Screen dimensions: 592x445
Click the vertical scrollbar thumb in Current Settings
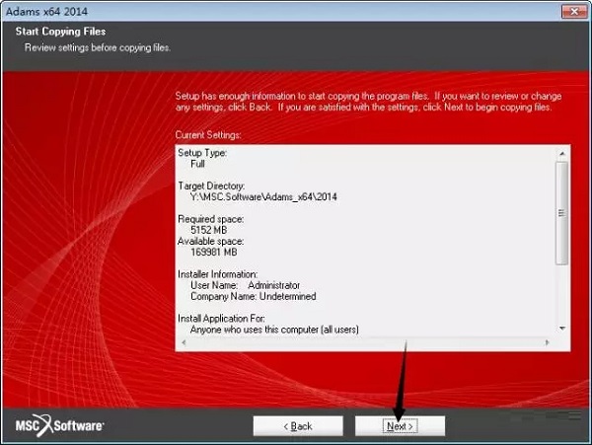[x=561, y=213]
